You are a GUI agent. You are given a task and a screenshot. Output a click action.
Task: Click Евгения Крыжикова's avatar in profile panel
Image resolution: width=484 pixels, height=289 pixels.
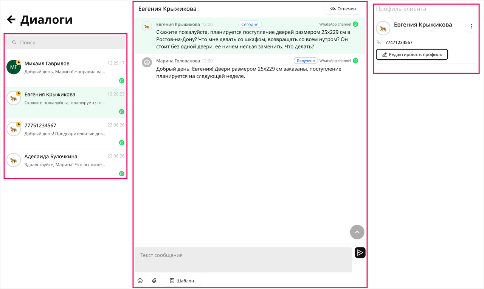point(383,28)
